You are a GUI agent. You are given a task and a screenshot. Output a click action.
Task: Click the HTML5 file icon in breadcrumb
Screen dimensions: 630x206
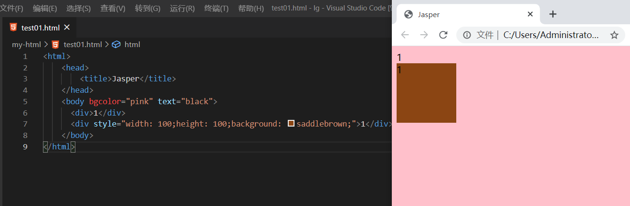(55, 45)
